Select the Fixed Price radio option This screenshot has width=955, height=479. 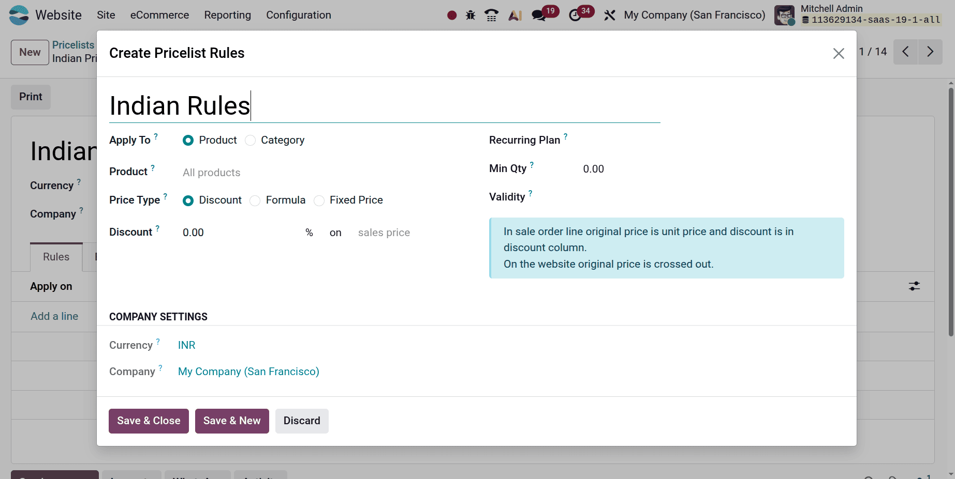(x=319, y=200)
